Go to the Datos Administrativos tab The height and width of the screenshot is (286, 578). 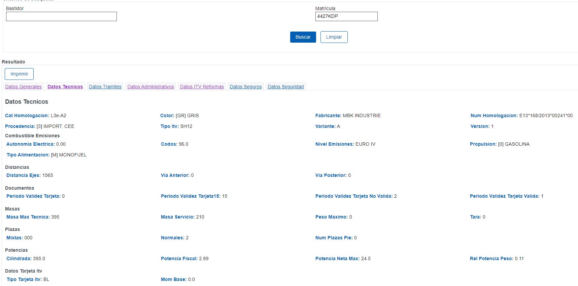pos(150,87)
